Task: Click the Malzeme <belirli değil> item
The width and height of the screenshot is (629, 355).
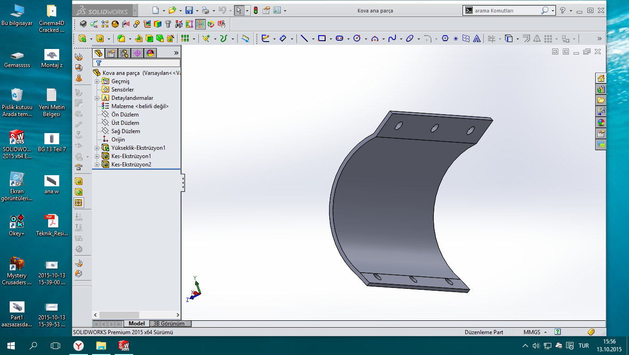Action: coord(140,106)
